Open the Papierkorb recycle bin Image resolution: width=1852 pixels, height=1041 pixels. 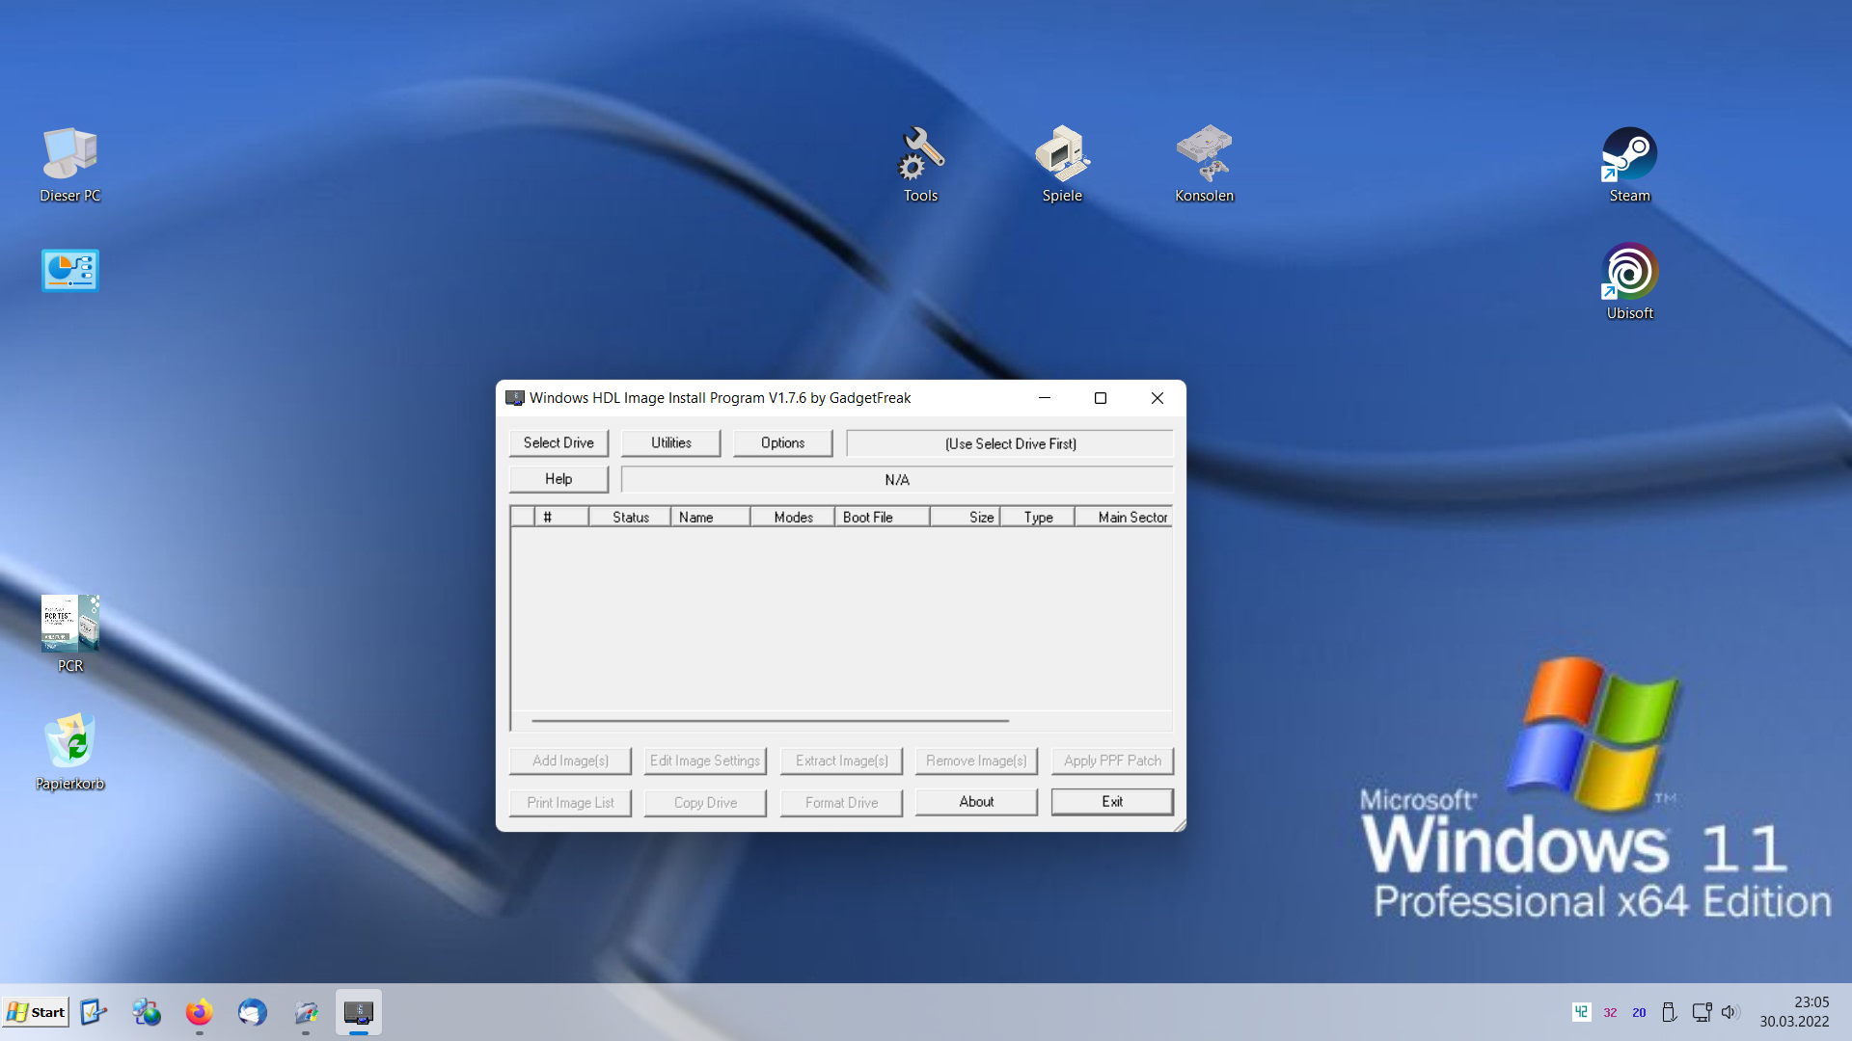coord(69,752)
